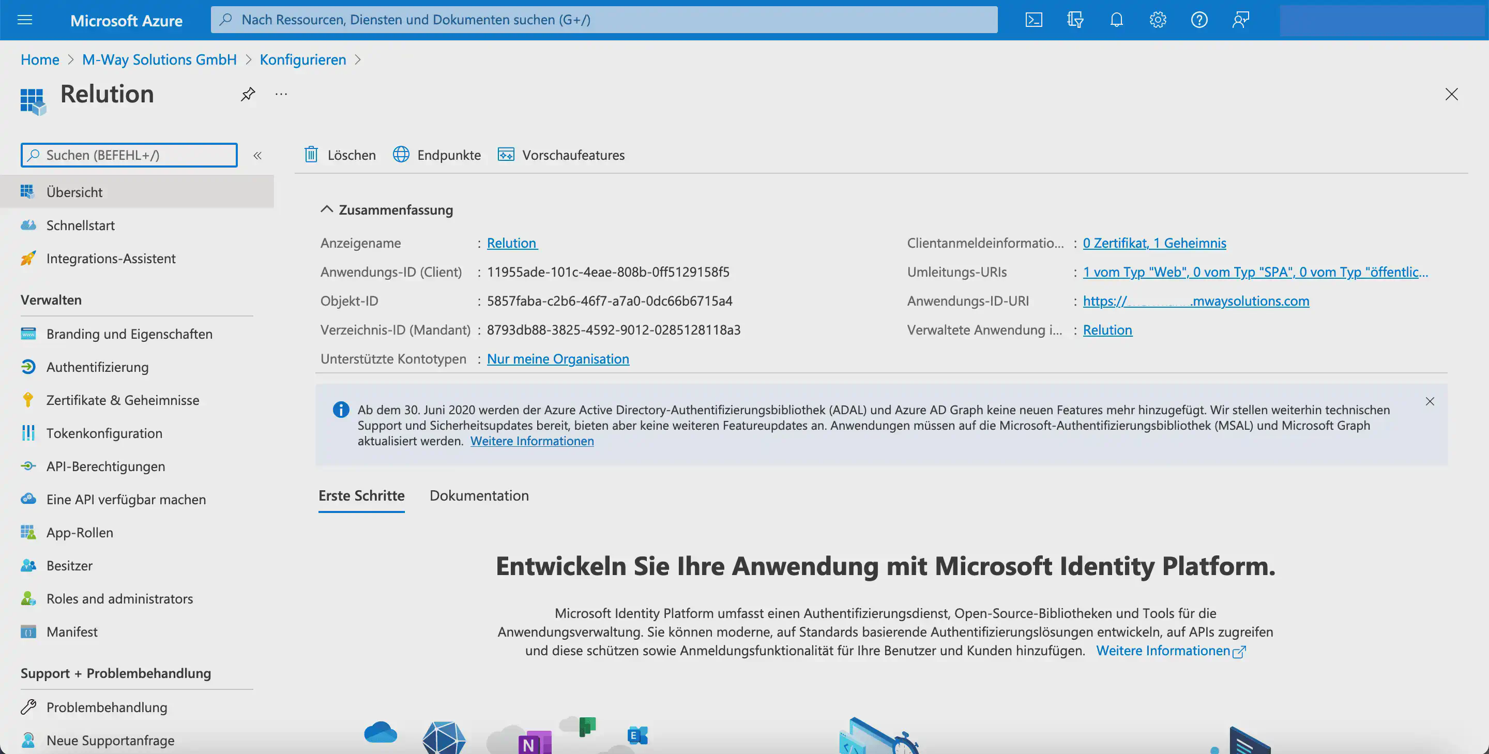Image resolution: width=1489 pixels, height=754 pixels.
Task: Click the Nur meine Organisation link
Action: click(557, 358)
